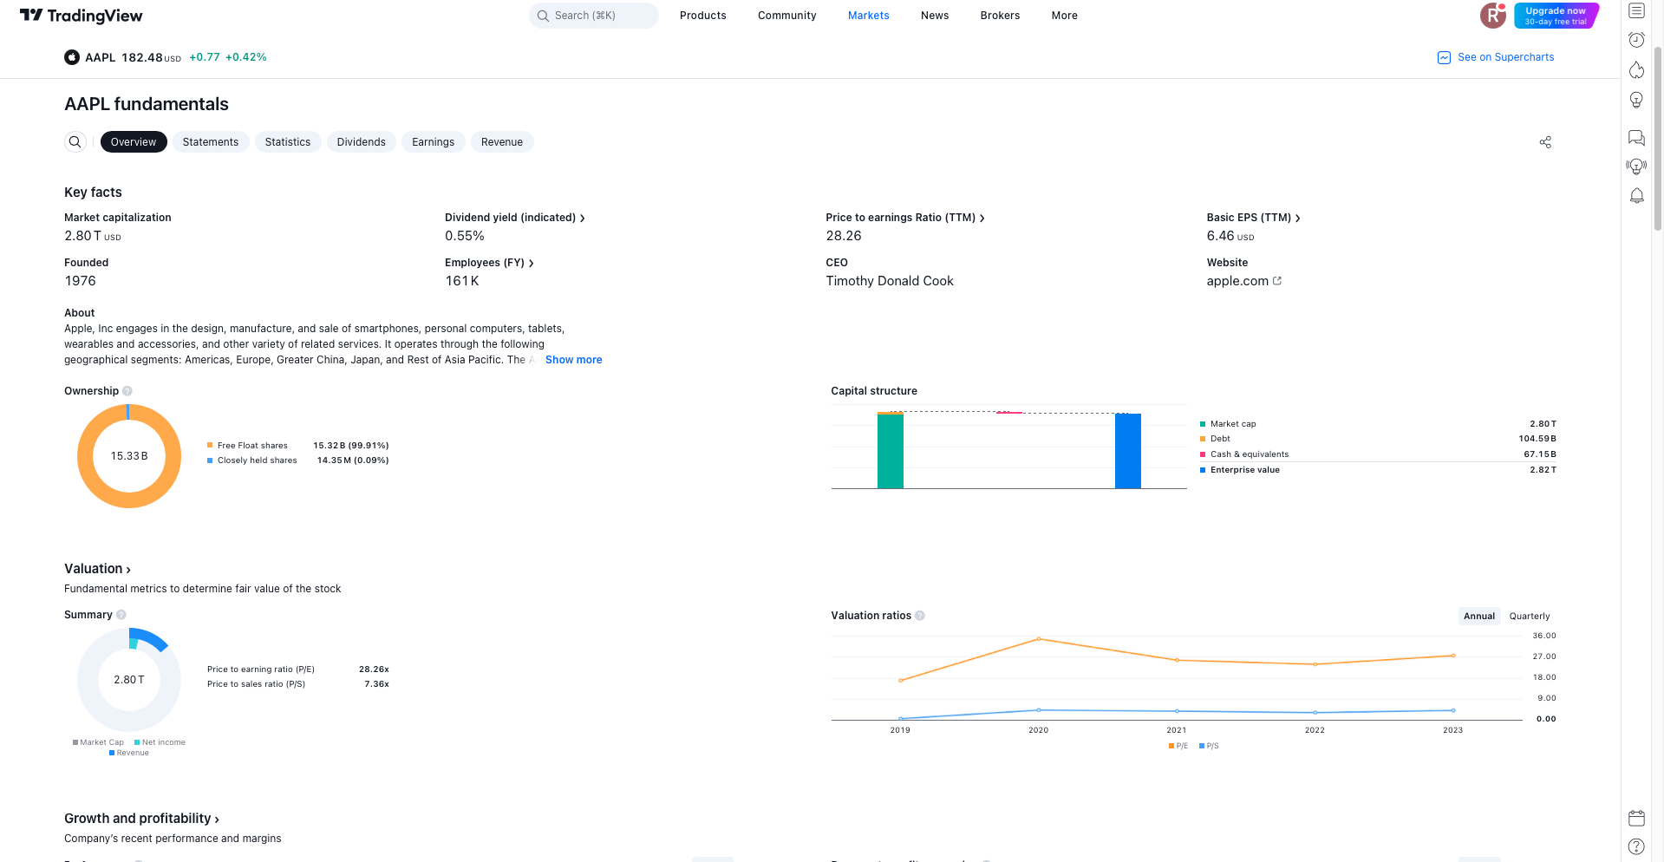This screenshot has height=862, width=1664.
Task: Click Show more in About section
Action: click(x=573, y=360)
